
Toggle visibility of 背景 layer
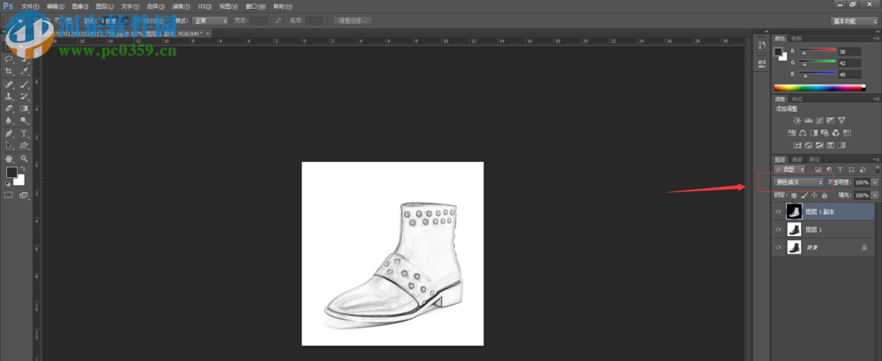[778, 248]
